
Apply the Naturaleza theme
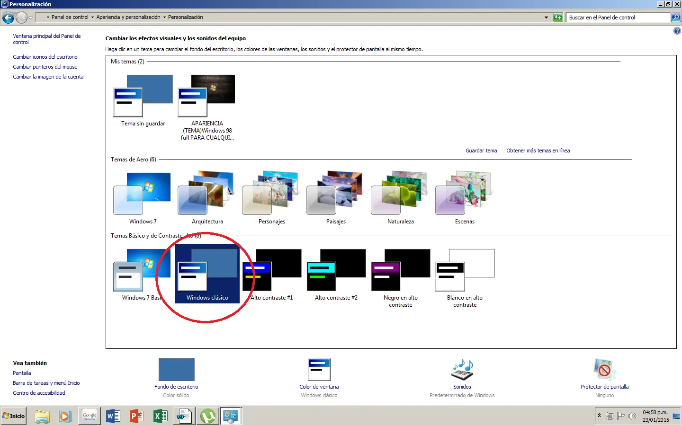pyautogui.click(x=400, y=198)
